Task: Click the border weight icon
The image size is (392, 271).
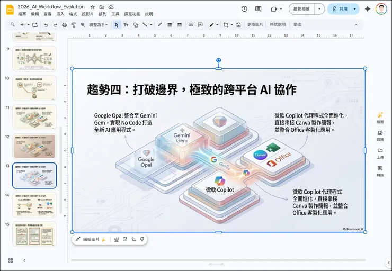Action: [170, 25]
